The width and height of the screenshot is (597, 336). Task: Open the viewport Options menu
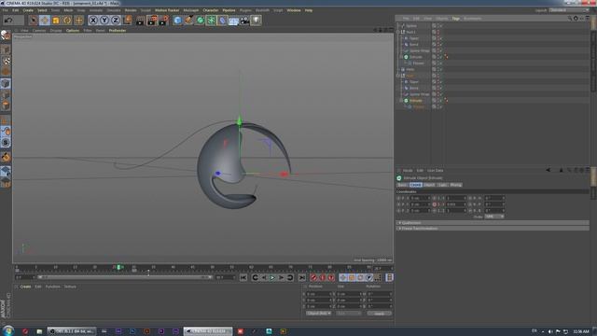click(73, 30)
